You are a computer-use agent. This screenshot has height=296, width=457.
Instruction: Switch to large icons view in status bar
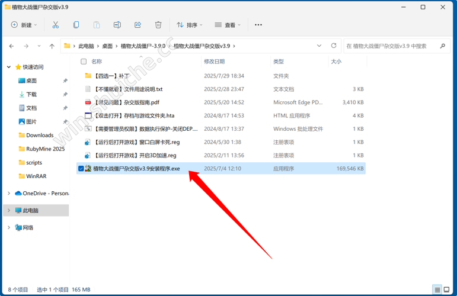446,289
